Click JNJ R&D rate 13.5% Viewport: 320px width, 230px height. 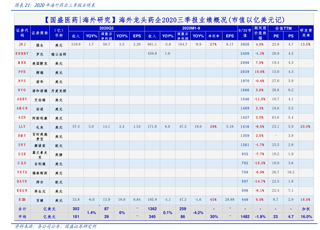tap(306, 44)
